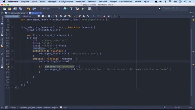This screenshot has width=195, height=110.
Task: Toggle highlight search in editor toolbar
Action: (69, 16)
